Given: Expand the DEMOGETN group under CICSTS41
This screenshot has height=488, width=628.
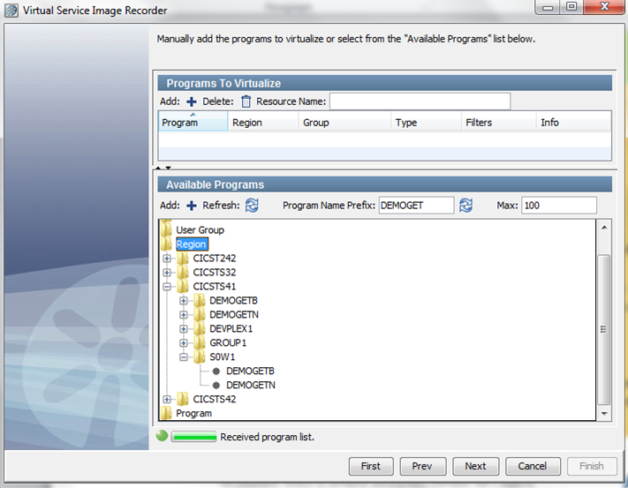Looking at the screenshot, I should (x=184, y=315).
